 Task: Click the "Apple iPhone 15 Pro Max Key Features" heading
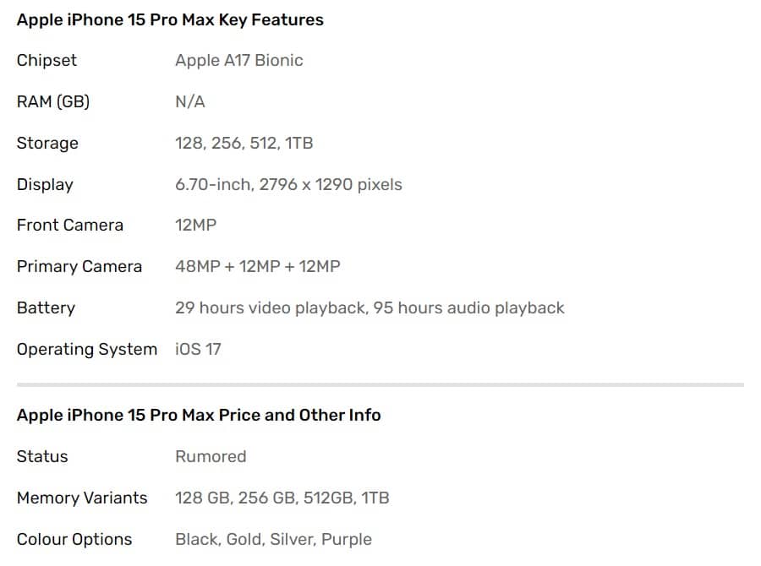(x=170, y=19)
